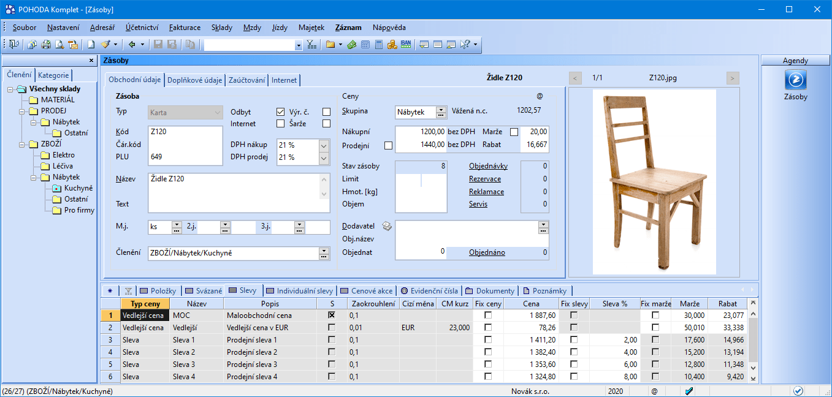Screen dimensions: 832x397
Task: Click the new record page icon
Action: coord(91,44)
